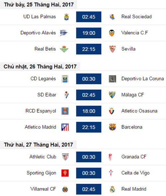The width and height of the screenshot is (166, 196).
Task: Click the Athletic Club team name
Action: point(43,157)
